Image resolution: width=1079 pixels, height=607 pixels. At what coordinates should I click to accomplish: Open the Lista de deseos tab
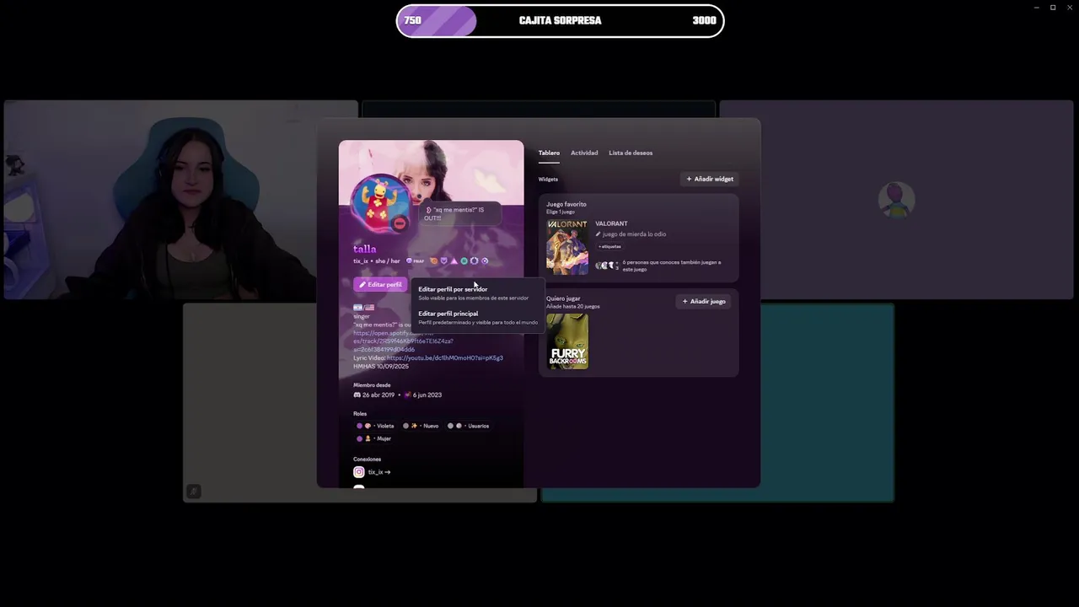[x=631, y=153]
